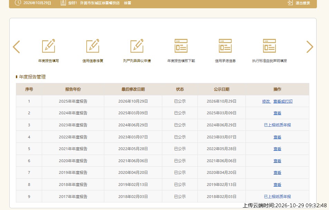Open the 执行标准自我声明填报 icon
This screenshot has height=210, width=329.
pyautogui.click(x=269, y=46)
